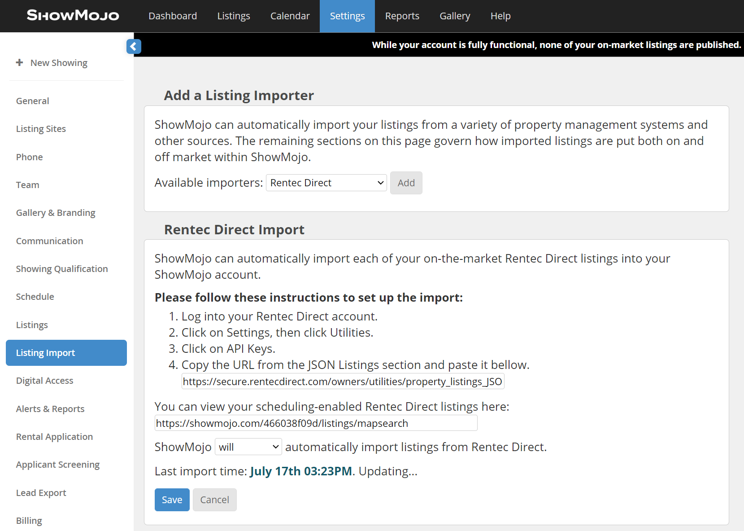Click the New Showing plus icon
Image resolution: width=744 pixels, height=531 pixels.
click(19, 62)
